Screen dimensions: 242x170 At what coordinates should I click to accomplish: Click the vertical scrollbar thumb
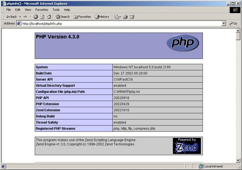pos(238,37)
